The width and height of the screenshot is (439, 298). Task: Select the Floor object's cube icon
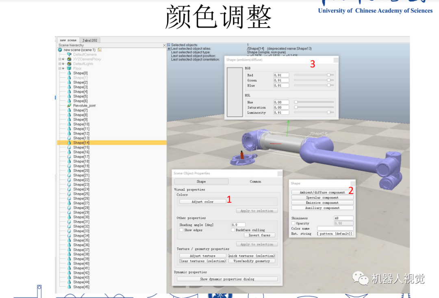point(69,68)
